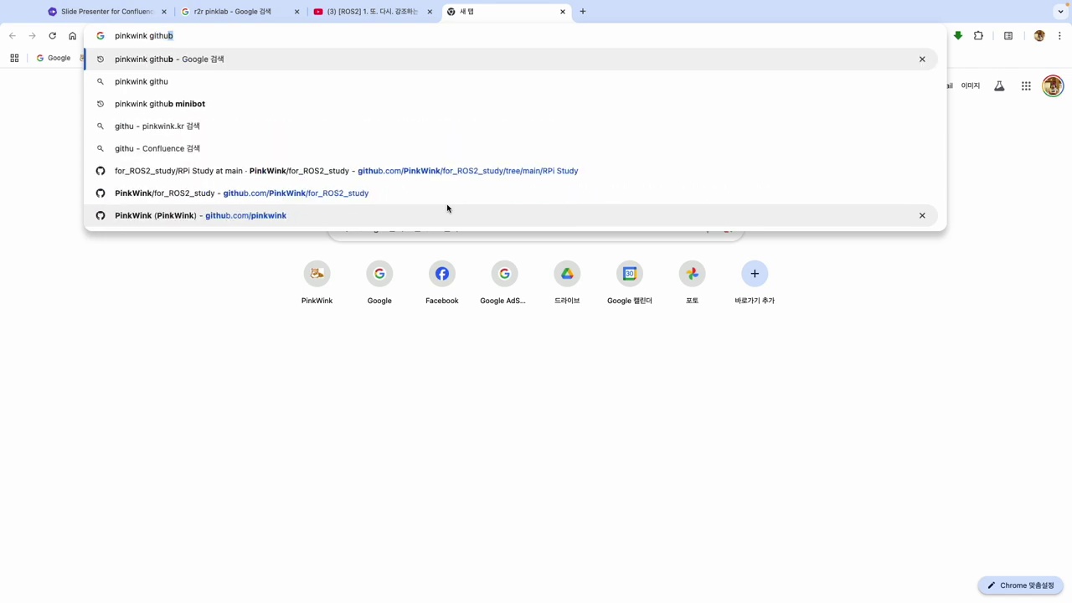The width and height of the screenshot is (1072, 603).
Task: Click the green download arrow extension icon
Action: pos(958,36)
